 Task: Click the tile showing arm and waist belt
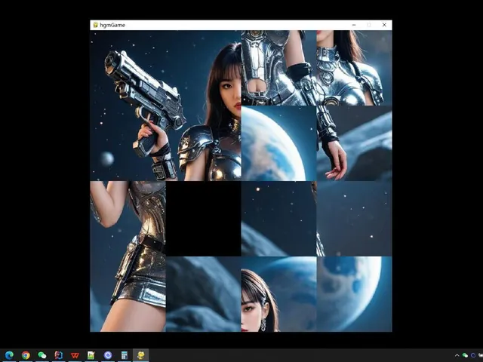[128, 219]
